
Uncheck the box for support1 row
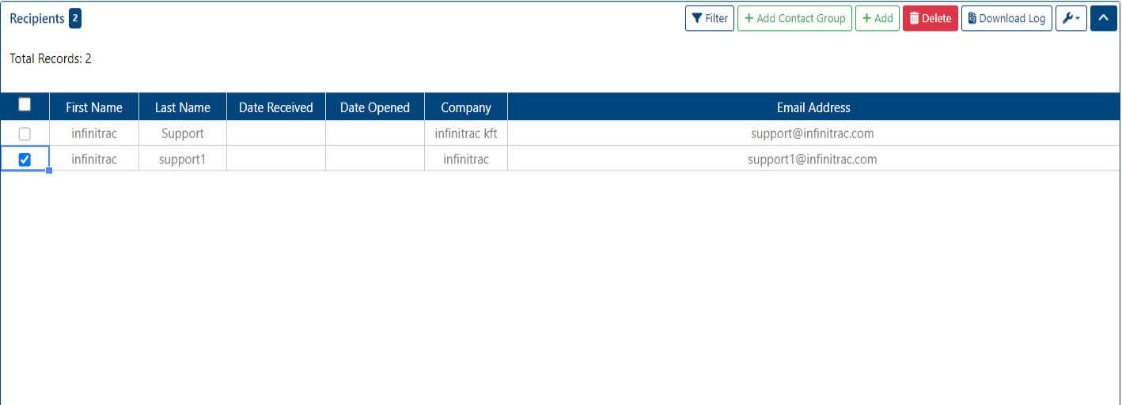coord(25,159)
